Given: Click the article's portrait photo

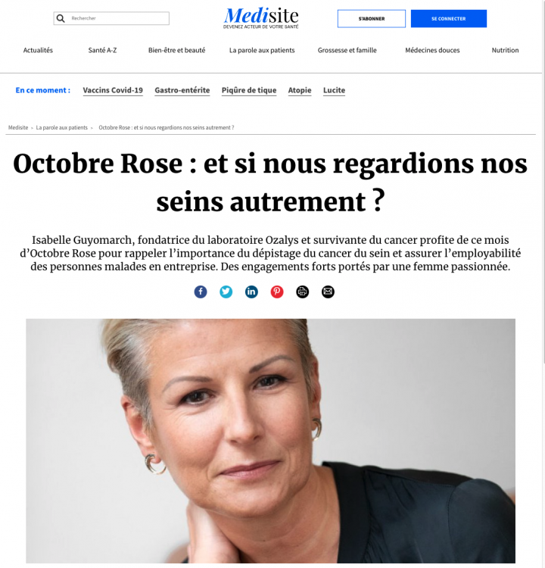Looking at the screenshot, I should (270, 441).
